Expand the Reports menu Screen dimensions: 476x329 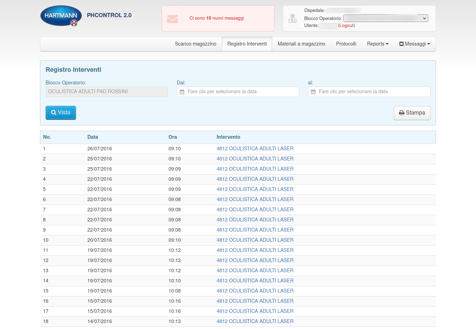click(x=378, y=44)
